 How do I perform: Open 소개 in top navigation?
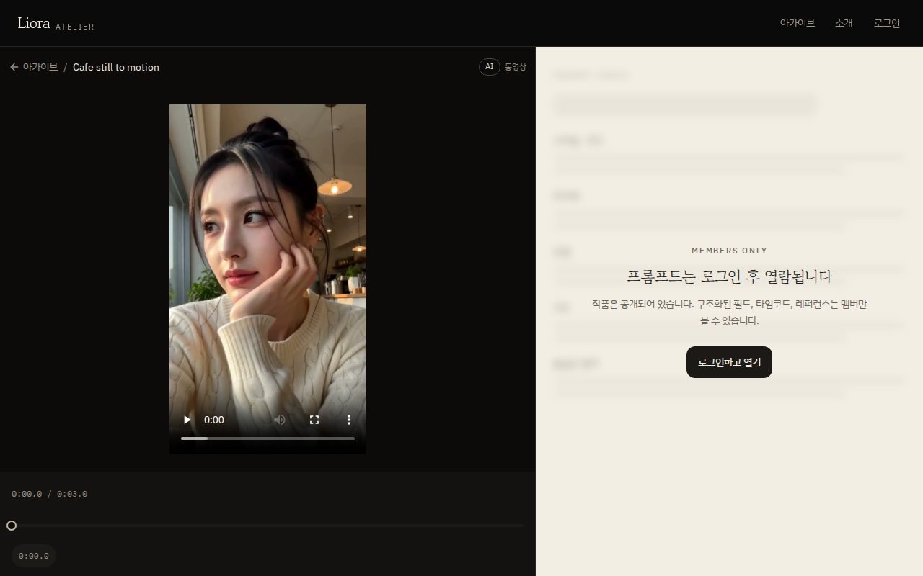pos(844,23)
